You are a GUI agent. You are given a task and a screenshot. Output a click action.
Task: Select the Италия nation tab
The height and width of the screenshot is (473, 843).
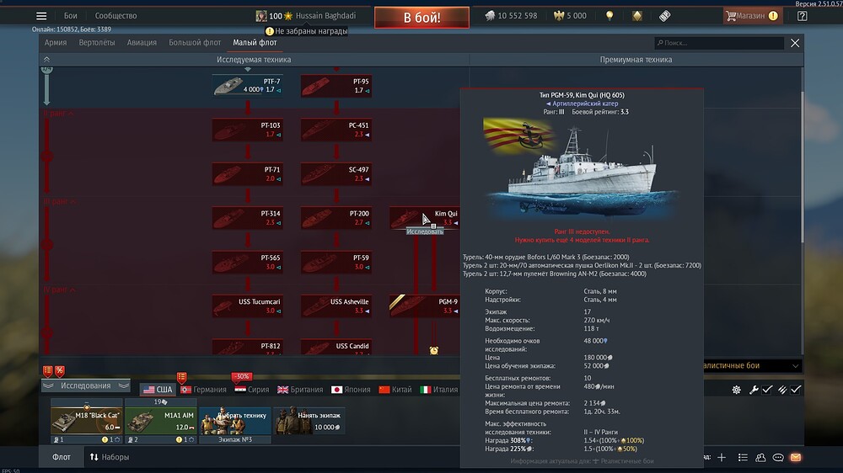[x=439, y=389]
